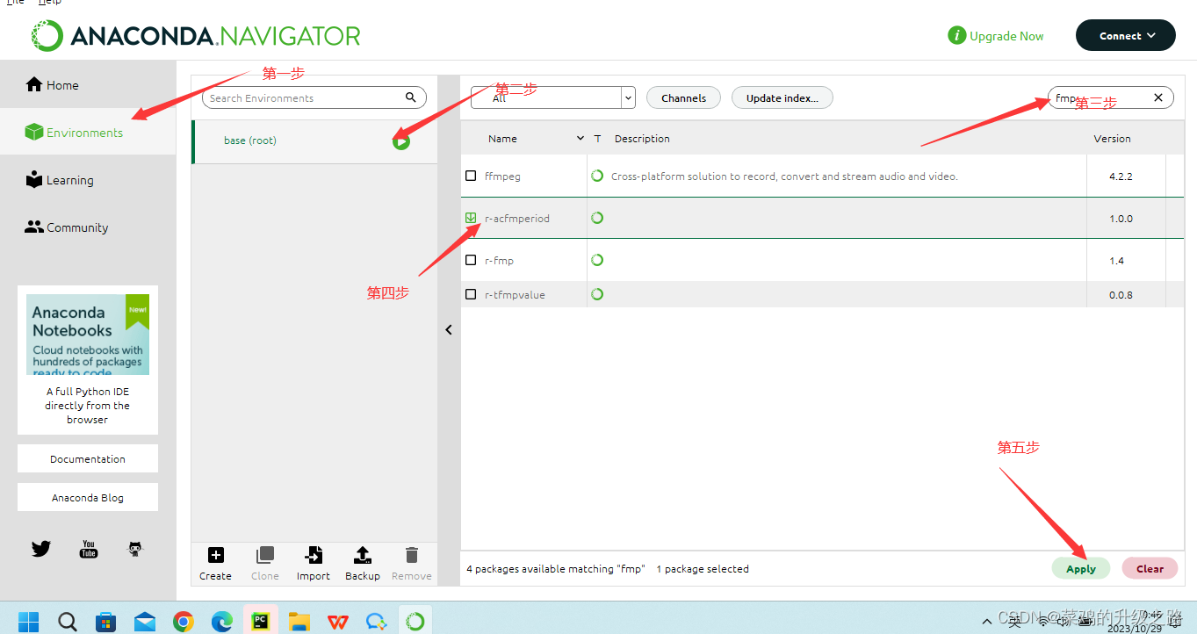Click the Update index... button

(x=782, y=97)
